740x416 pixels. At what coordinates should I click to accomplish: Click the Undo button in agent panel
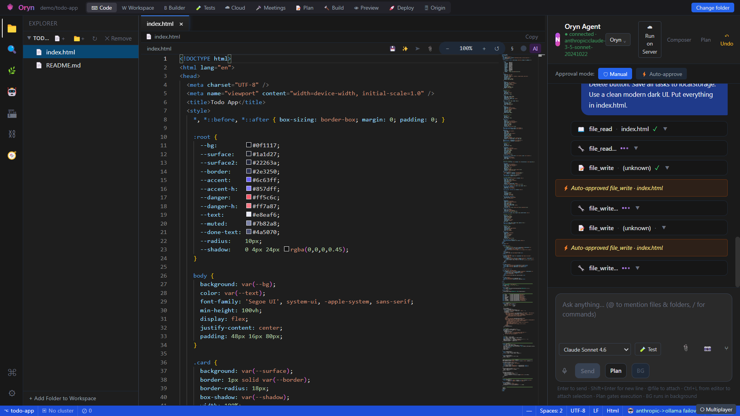(x=727, y=40)
